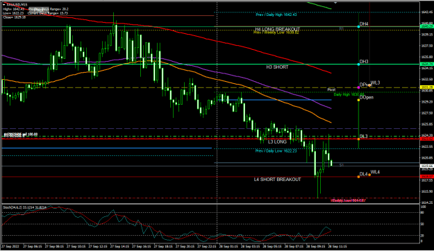Click the chart symbol dropdown arrow
The image size is (434, 251).
[4, 5]
